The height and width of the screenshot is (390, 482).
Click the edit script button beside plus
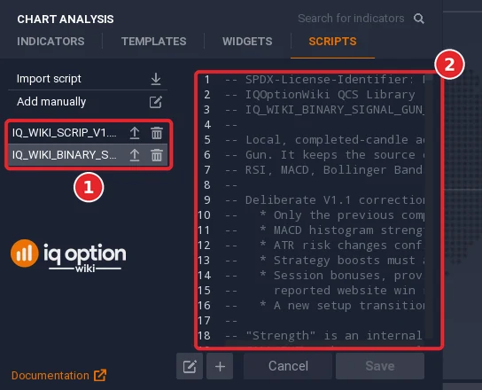[190, 366]
